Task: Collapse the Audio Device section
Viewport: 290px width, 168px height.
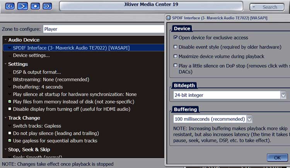Action: [x=5, y=40]
